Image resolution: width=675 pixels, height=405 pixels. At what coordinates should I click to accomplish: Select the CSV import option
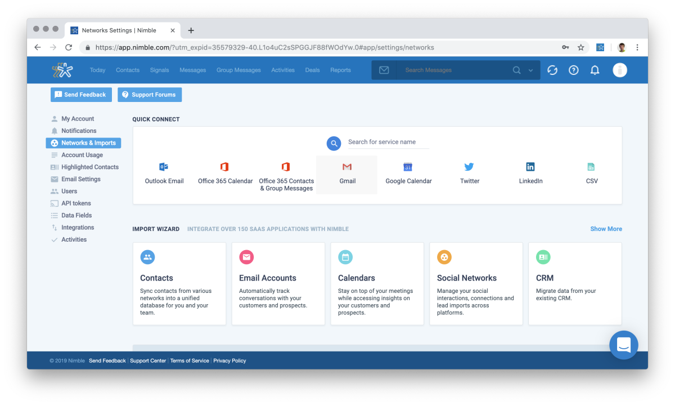click(x=591, y=175)
